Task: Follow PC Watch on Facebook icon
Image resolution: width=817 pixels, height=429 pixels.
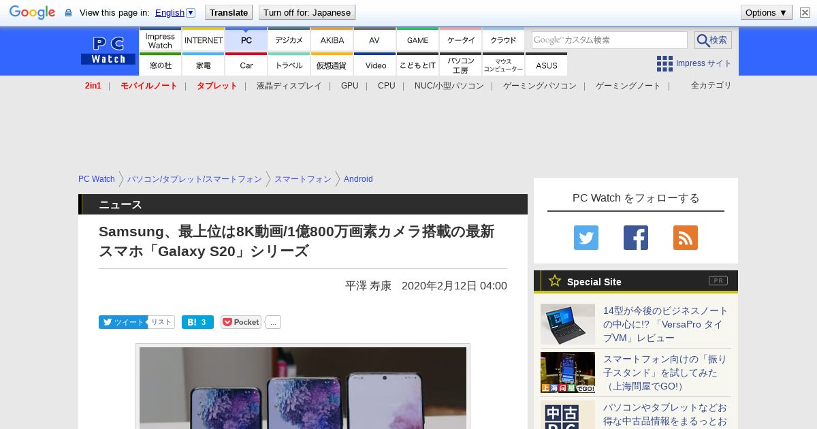Action: click(x=636, y=238)
